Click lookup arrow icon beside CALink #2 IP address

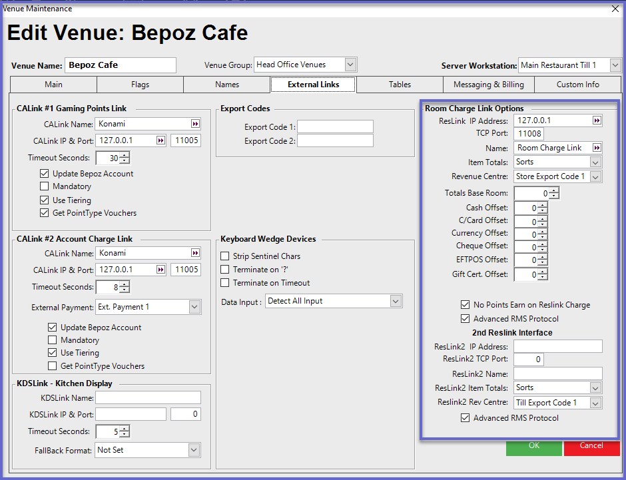point(160,270)
